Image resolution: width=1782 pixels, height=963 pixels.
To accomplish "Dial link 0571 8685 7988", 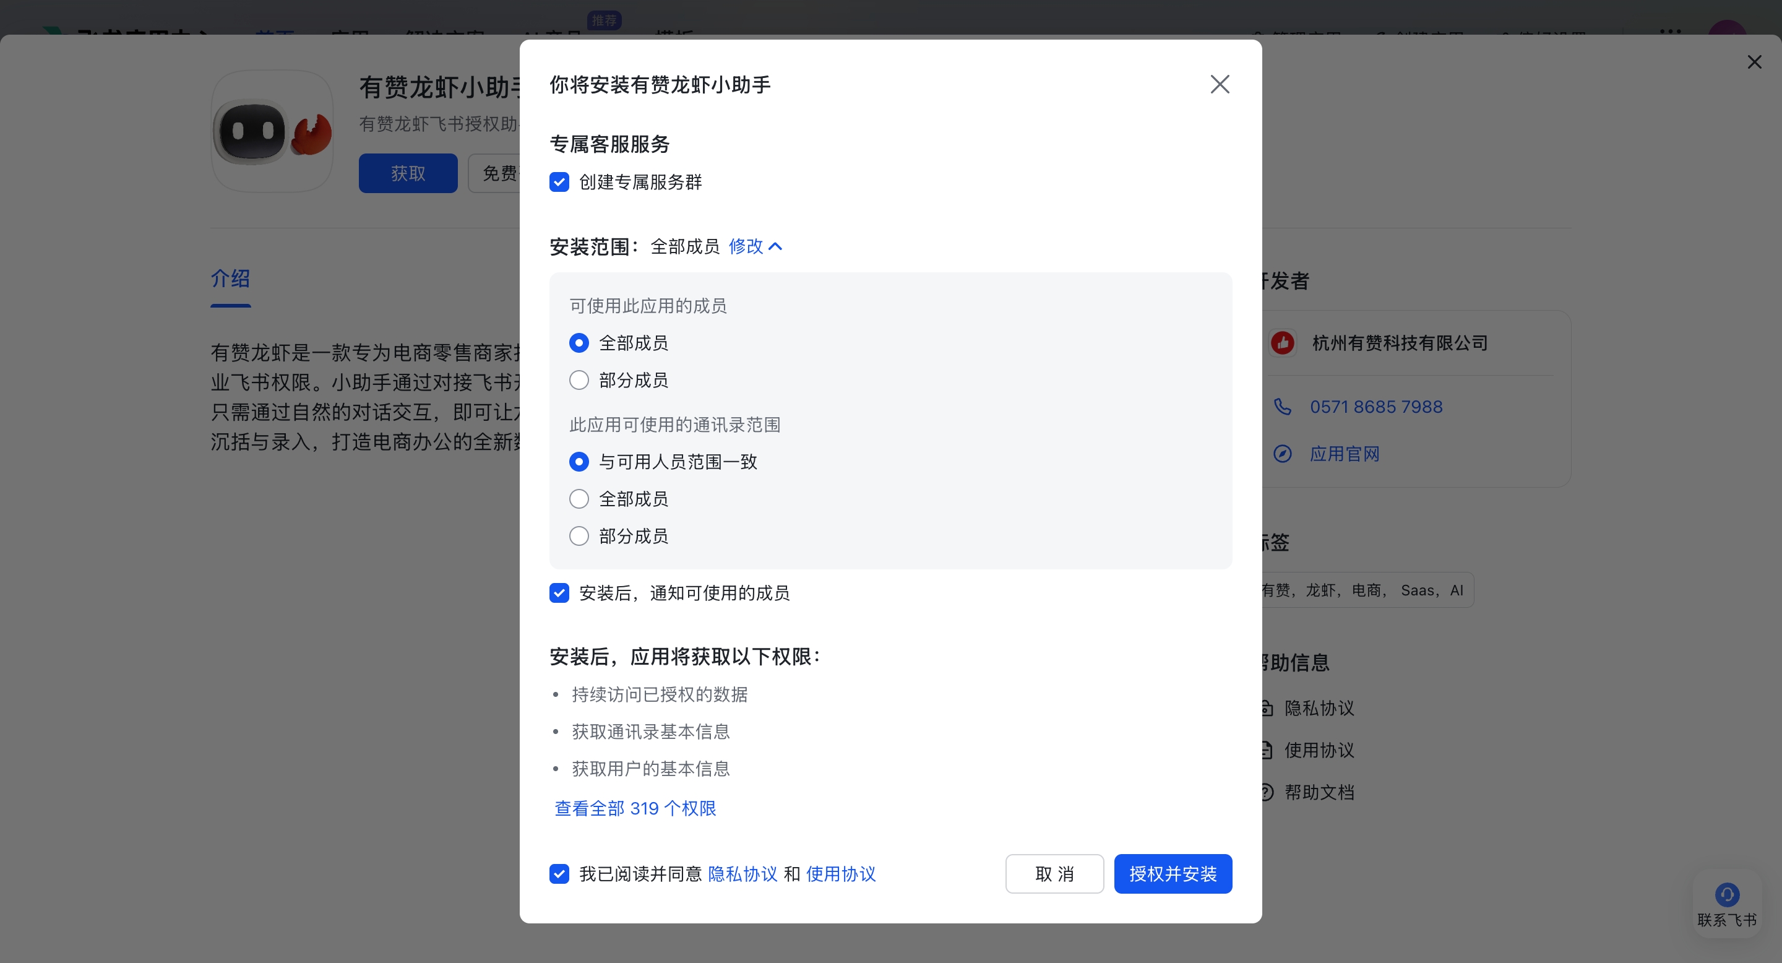I will point(1376,407).
